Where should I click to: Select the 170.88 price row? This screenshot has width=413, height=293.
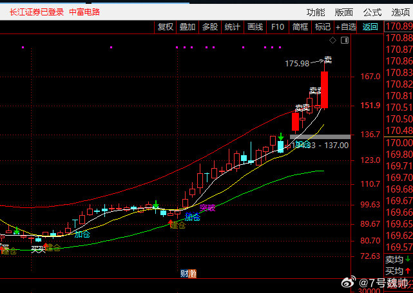(399, 38)
